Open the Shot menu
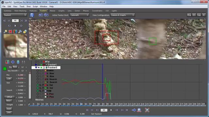Viewport: 209px width, 117px height. tap(28, 6)
